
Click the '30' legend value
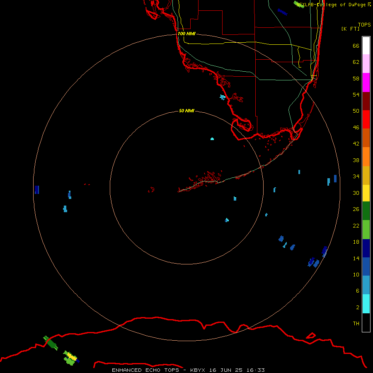356,193
